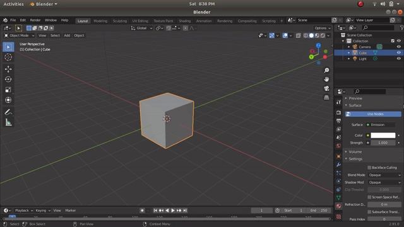The width and height of the screenshot is (404, 227).
Task: Open the Object properties tab
Action: point(338,156)
